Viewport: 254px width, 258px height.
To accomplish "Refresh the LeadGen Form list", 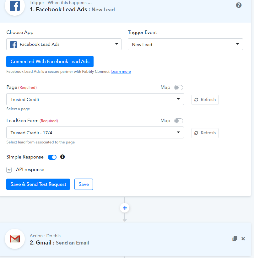I will pos(205,133).
